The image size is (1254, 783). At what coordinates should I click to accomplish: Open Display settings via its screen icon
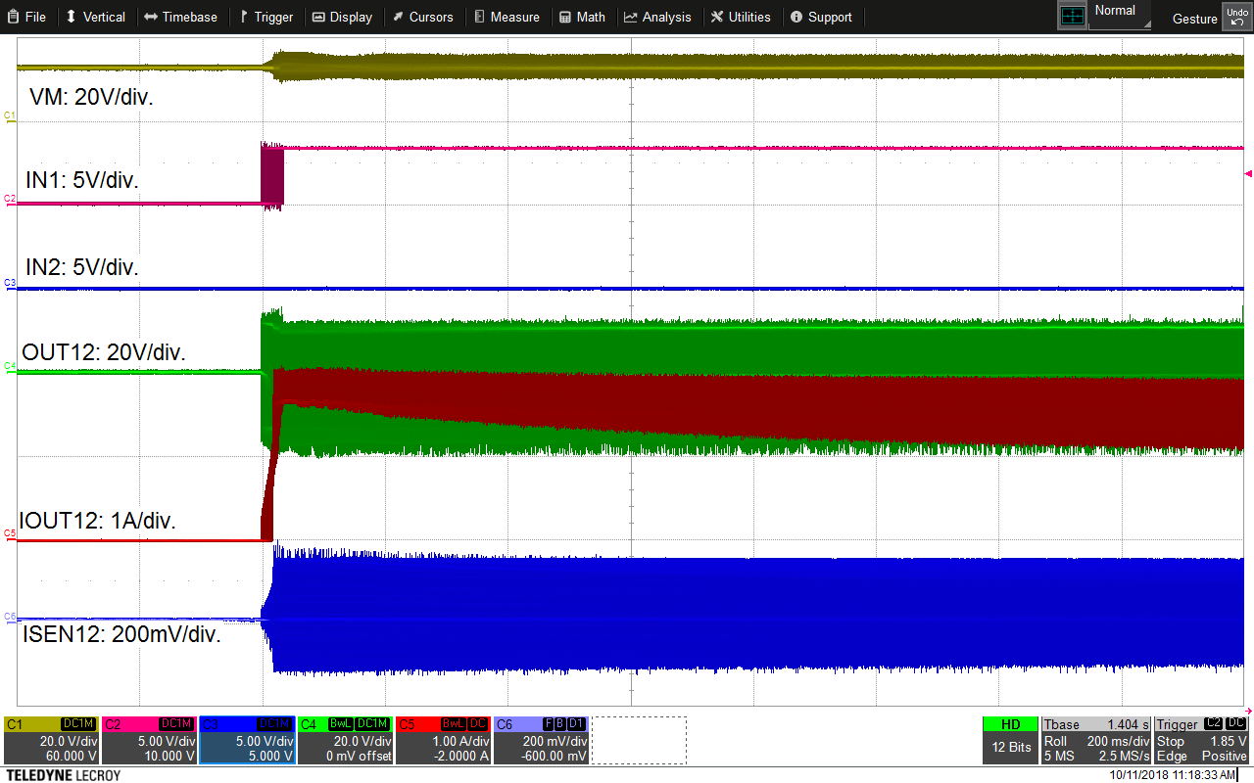click(320, 17)
